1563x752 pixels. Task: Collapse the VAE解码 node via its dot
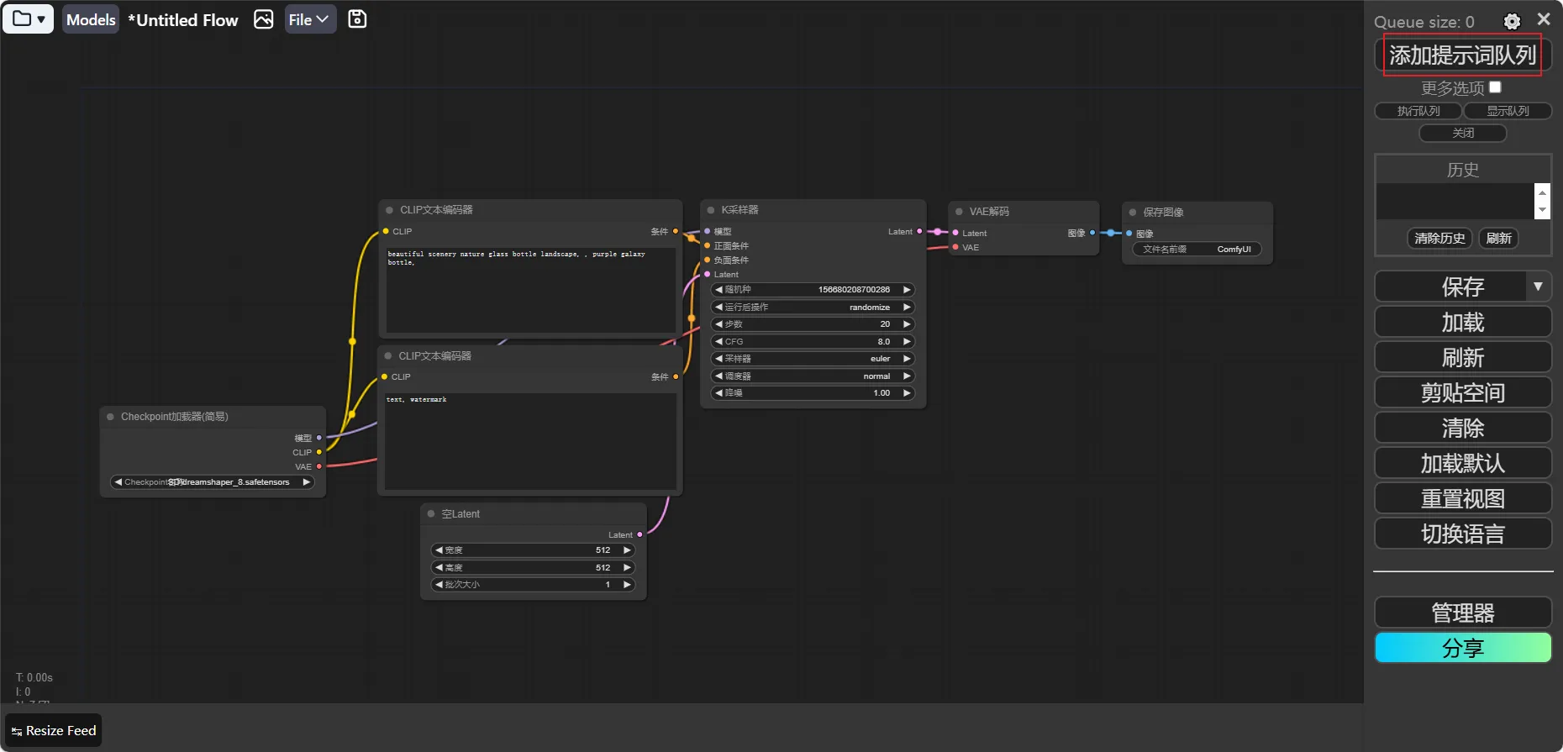[x=959, y=212]
